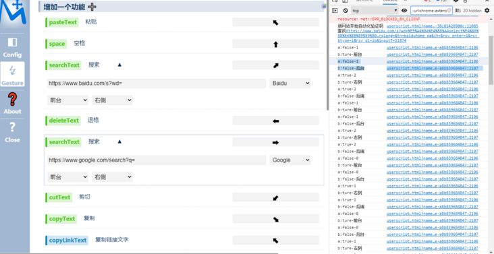The image size is (494, 254).
Task: Clear the console filter text
Action: click(x=449, y=11)
